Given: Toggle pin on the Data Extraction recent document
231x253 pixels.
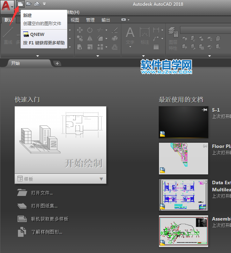Looking at the screenshot, I should click(204, 183).
